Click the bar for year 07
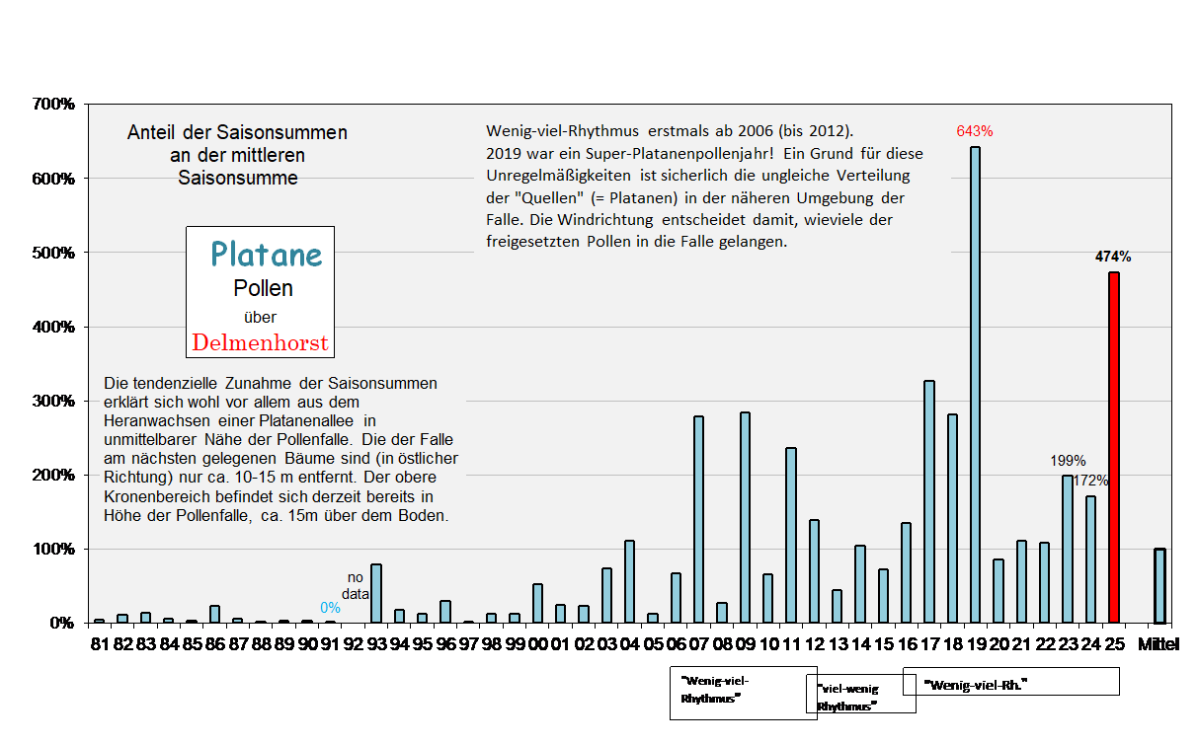Viewport: 1198px width, 744px height. pyautogui.click(x=698, y=519)
